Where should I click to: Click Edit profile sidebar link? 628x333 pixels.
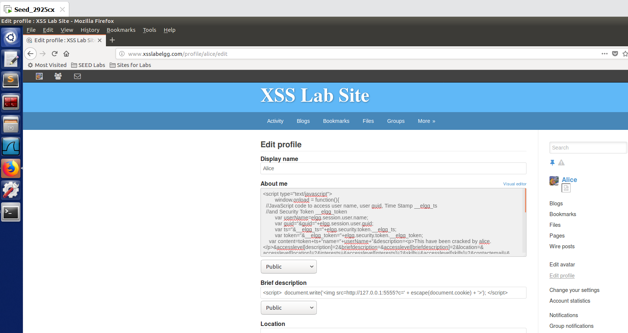562,276
